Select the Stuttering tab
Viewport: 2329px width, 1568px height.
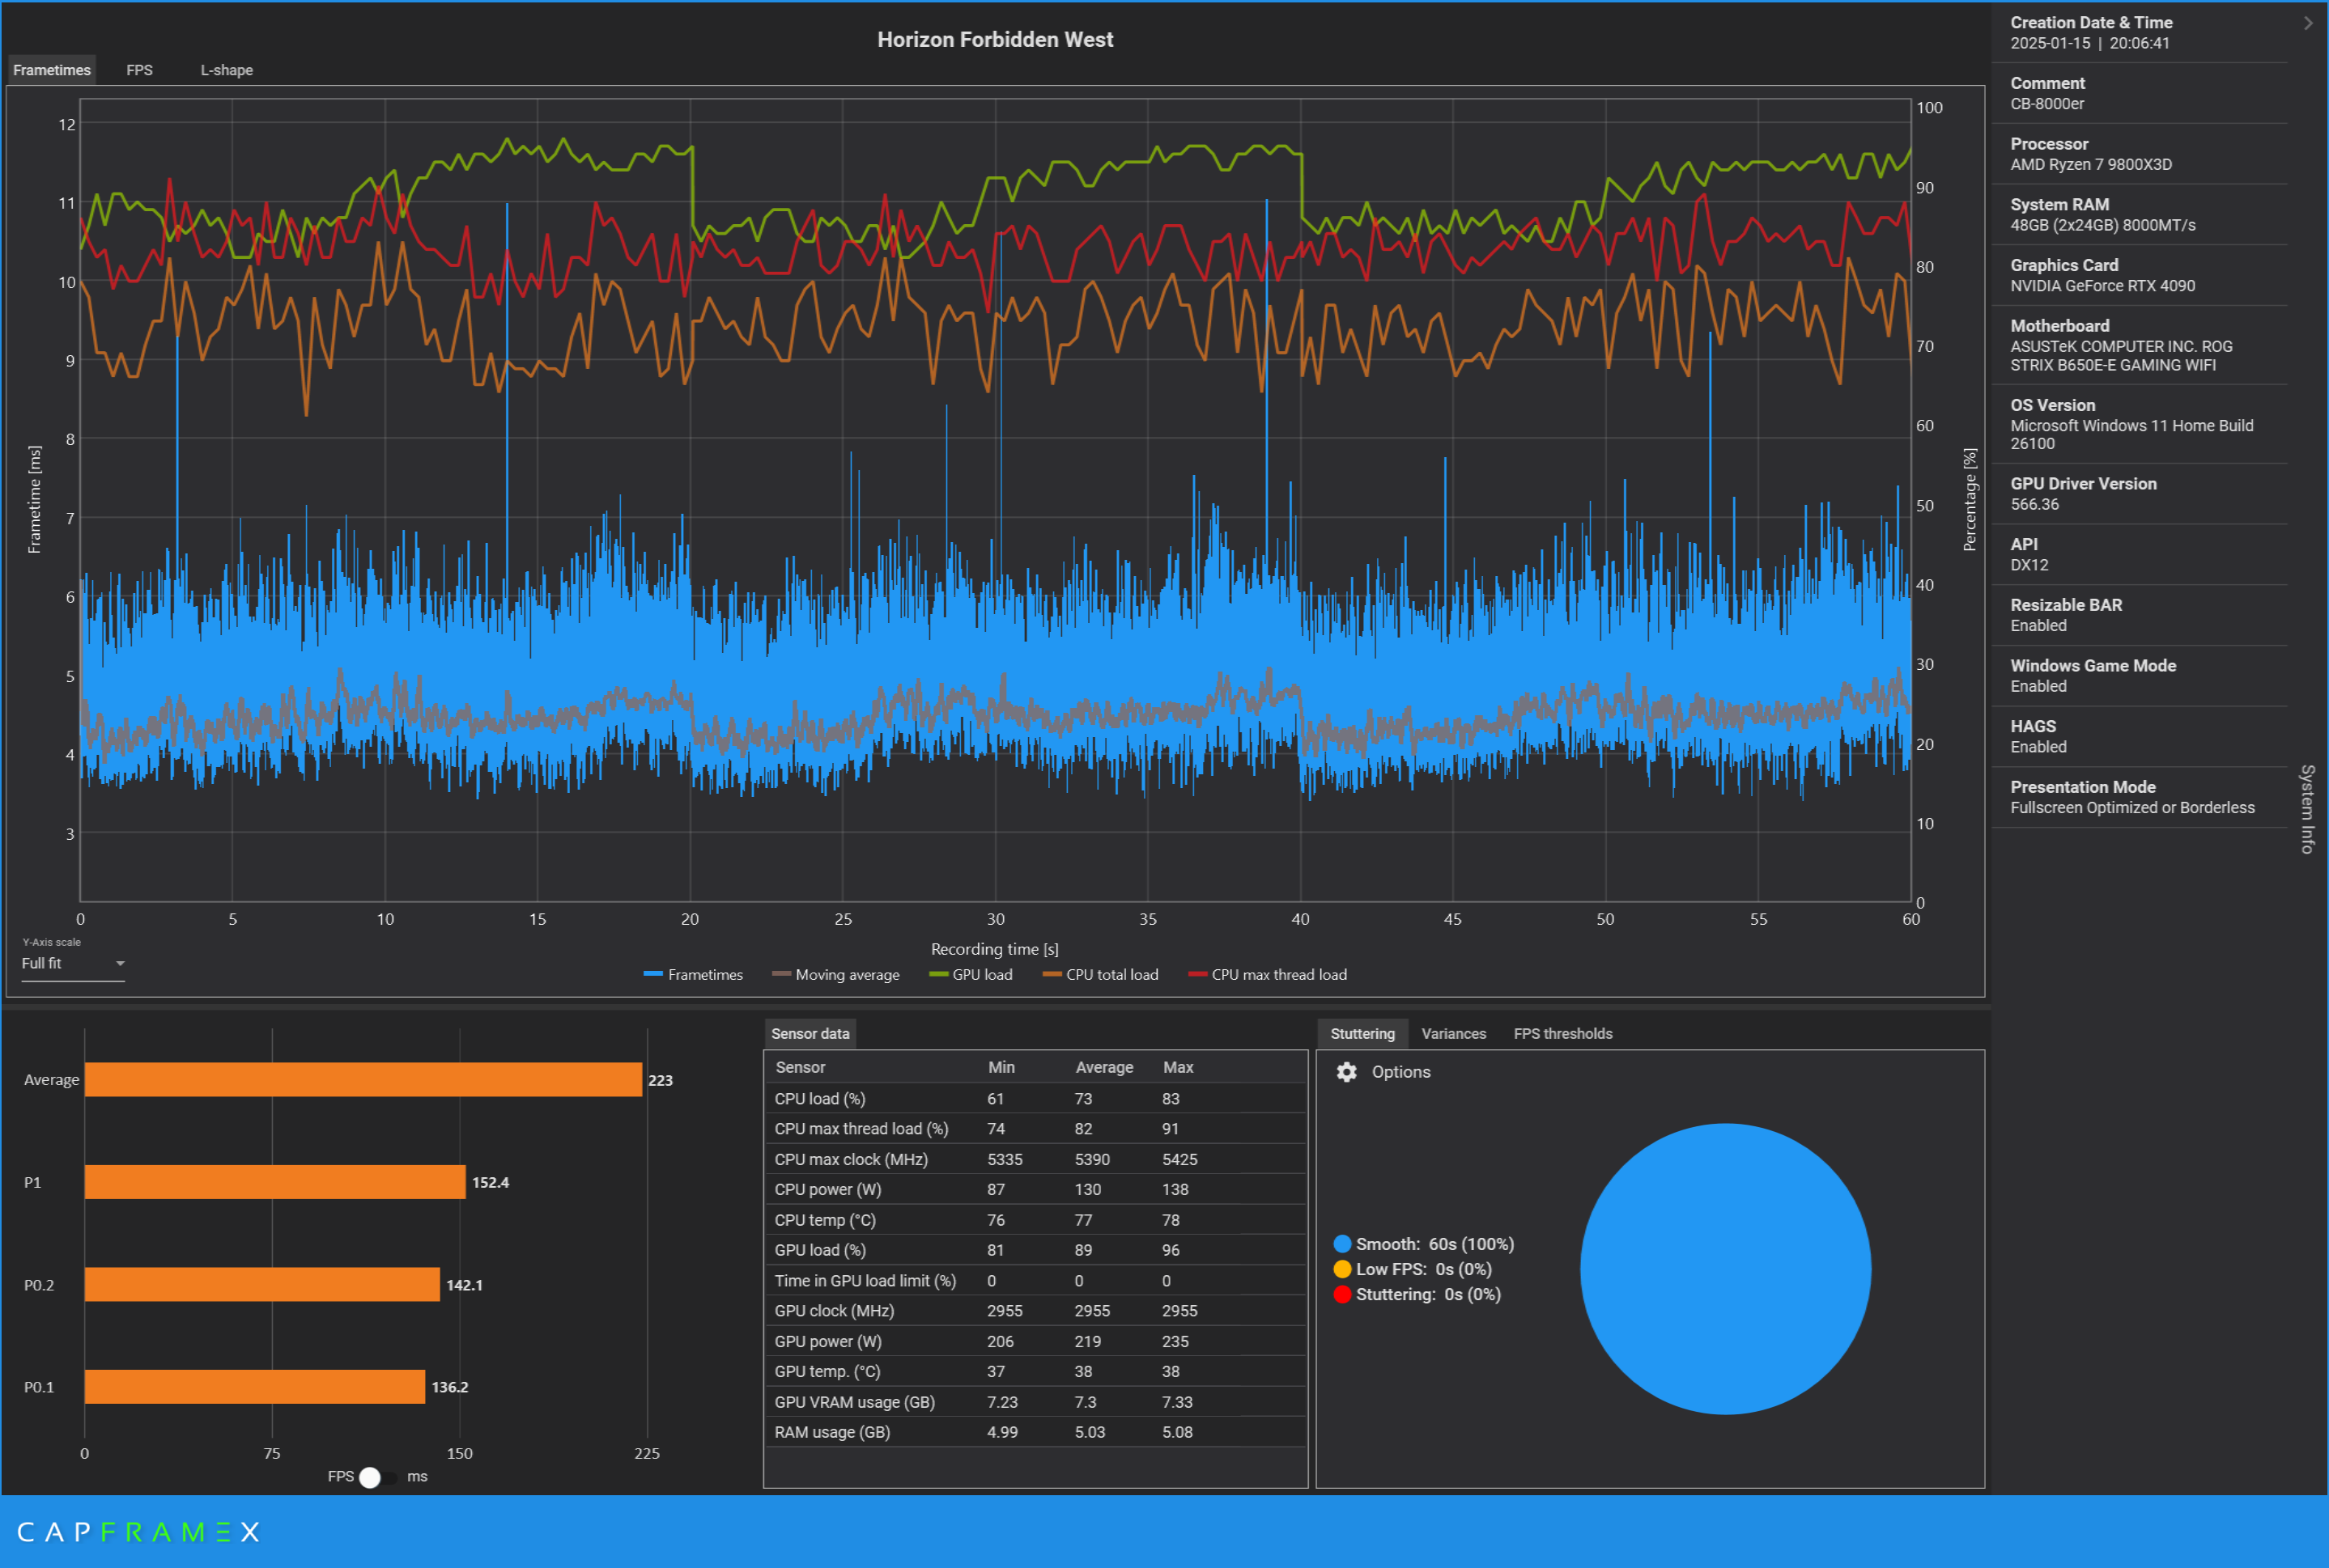point(1362,1034)
